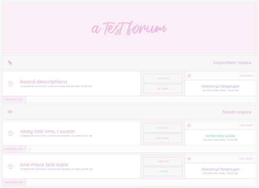Click the important topics heading
The image size is (259, 188).
232,63
